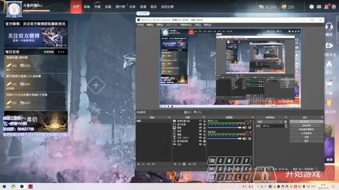The image size is (339, 190).
Task: Open OBS 编辑(E) menu
Action: pos(150,25)
